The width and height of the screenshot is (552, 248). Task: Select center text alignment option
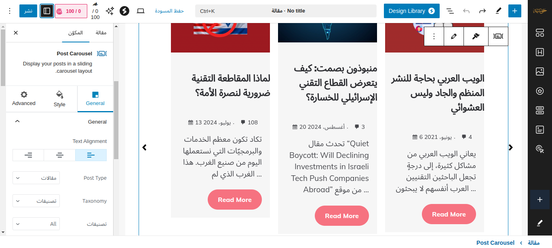tap(60, 155)
